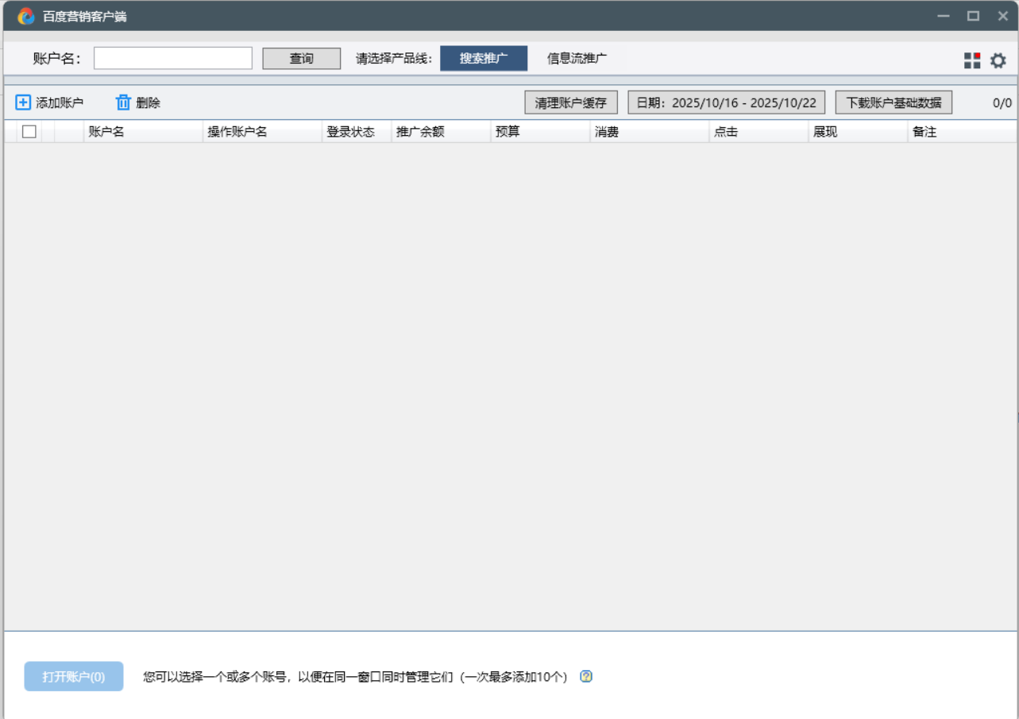
Task: Click the 添加账户 plus icon
Action: (x=21, y=102)
